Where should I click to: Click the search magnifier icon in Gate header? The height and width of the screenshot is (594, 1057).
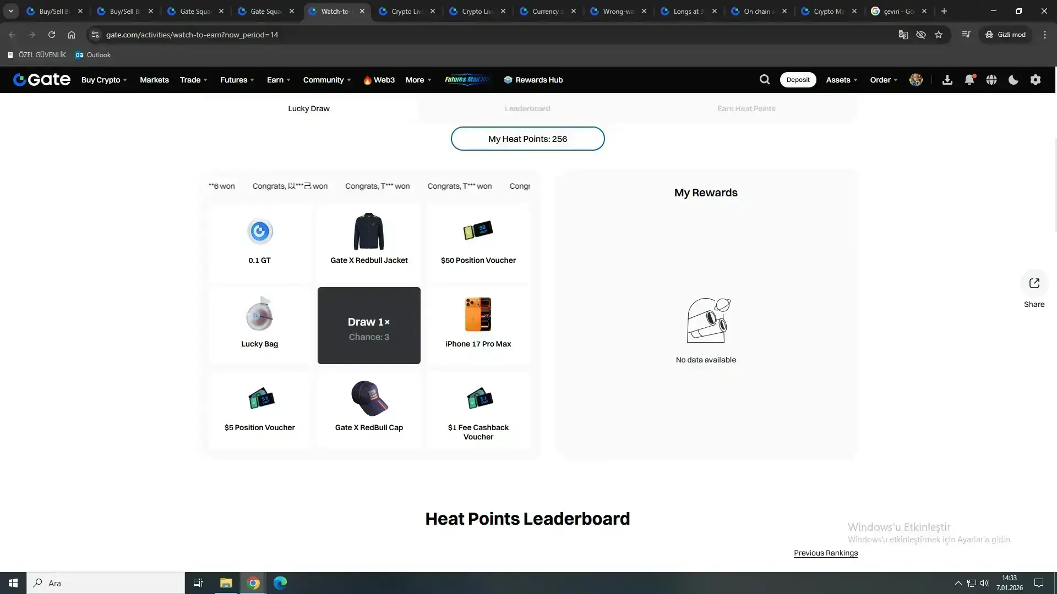coord(764,80)
